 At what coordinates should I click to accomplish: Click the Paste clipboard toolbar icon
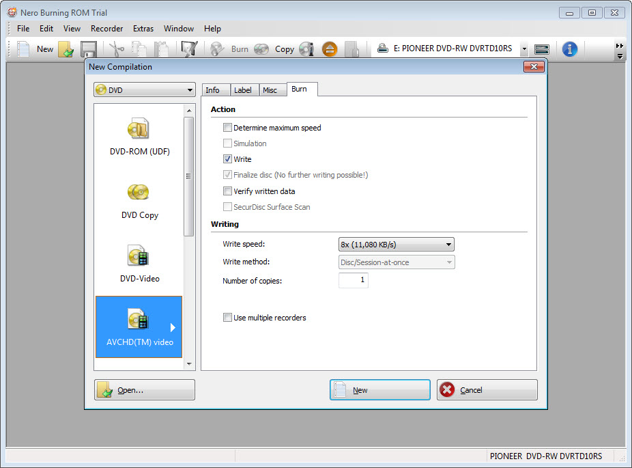click(161, 49)
